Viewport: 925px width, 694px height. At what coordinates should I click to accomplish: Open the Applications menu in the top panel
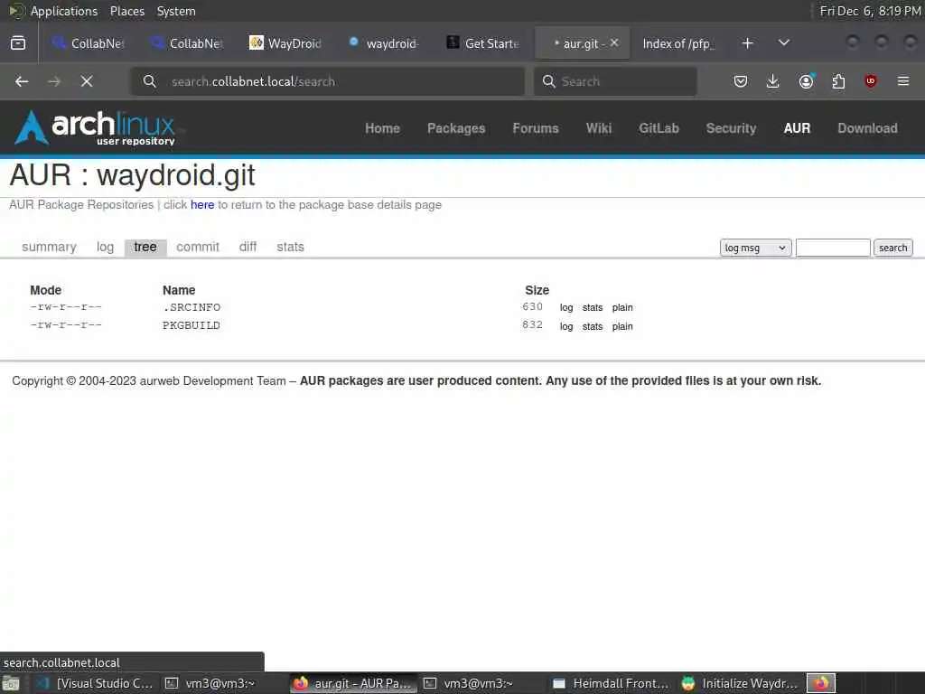tap(64, 11)
